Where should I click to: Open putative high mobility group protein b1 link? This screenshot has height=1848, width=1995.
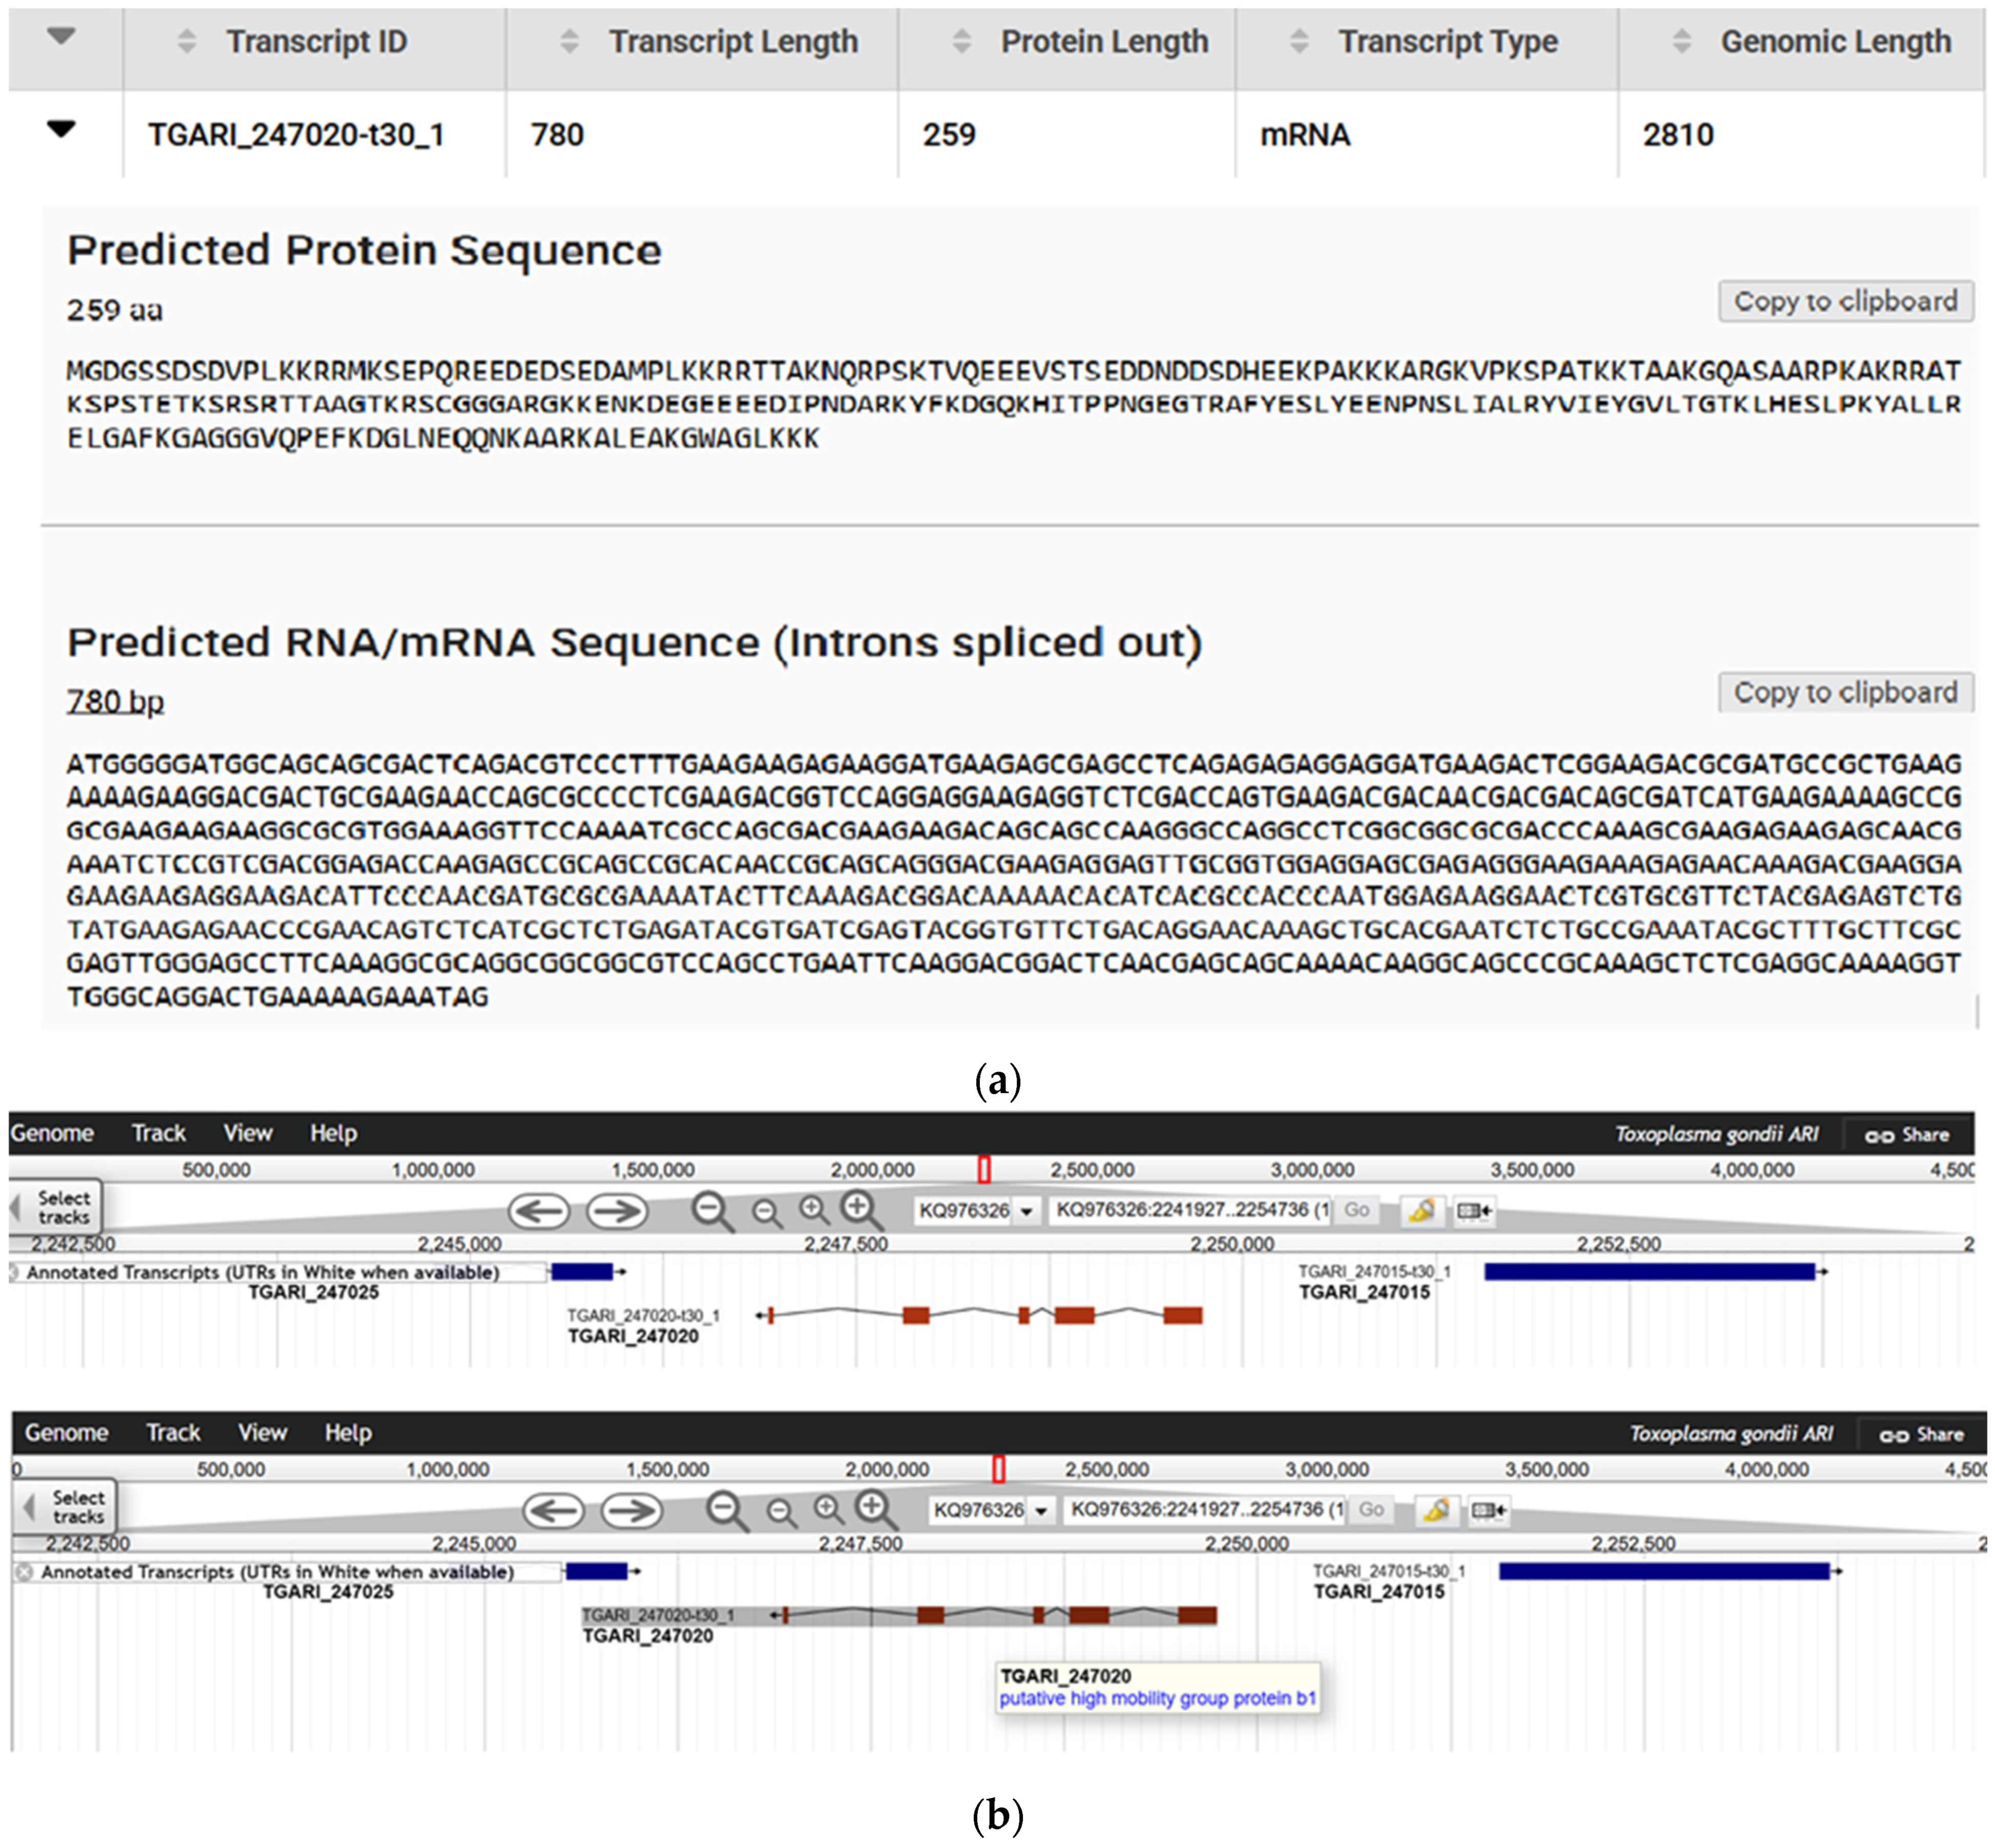[x=1158, y=1698]
